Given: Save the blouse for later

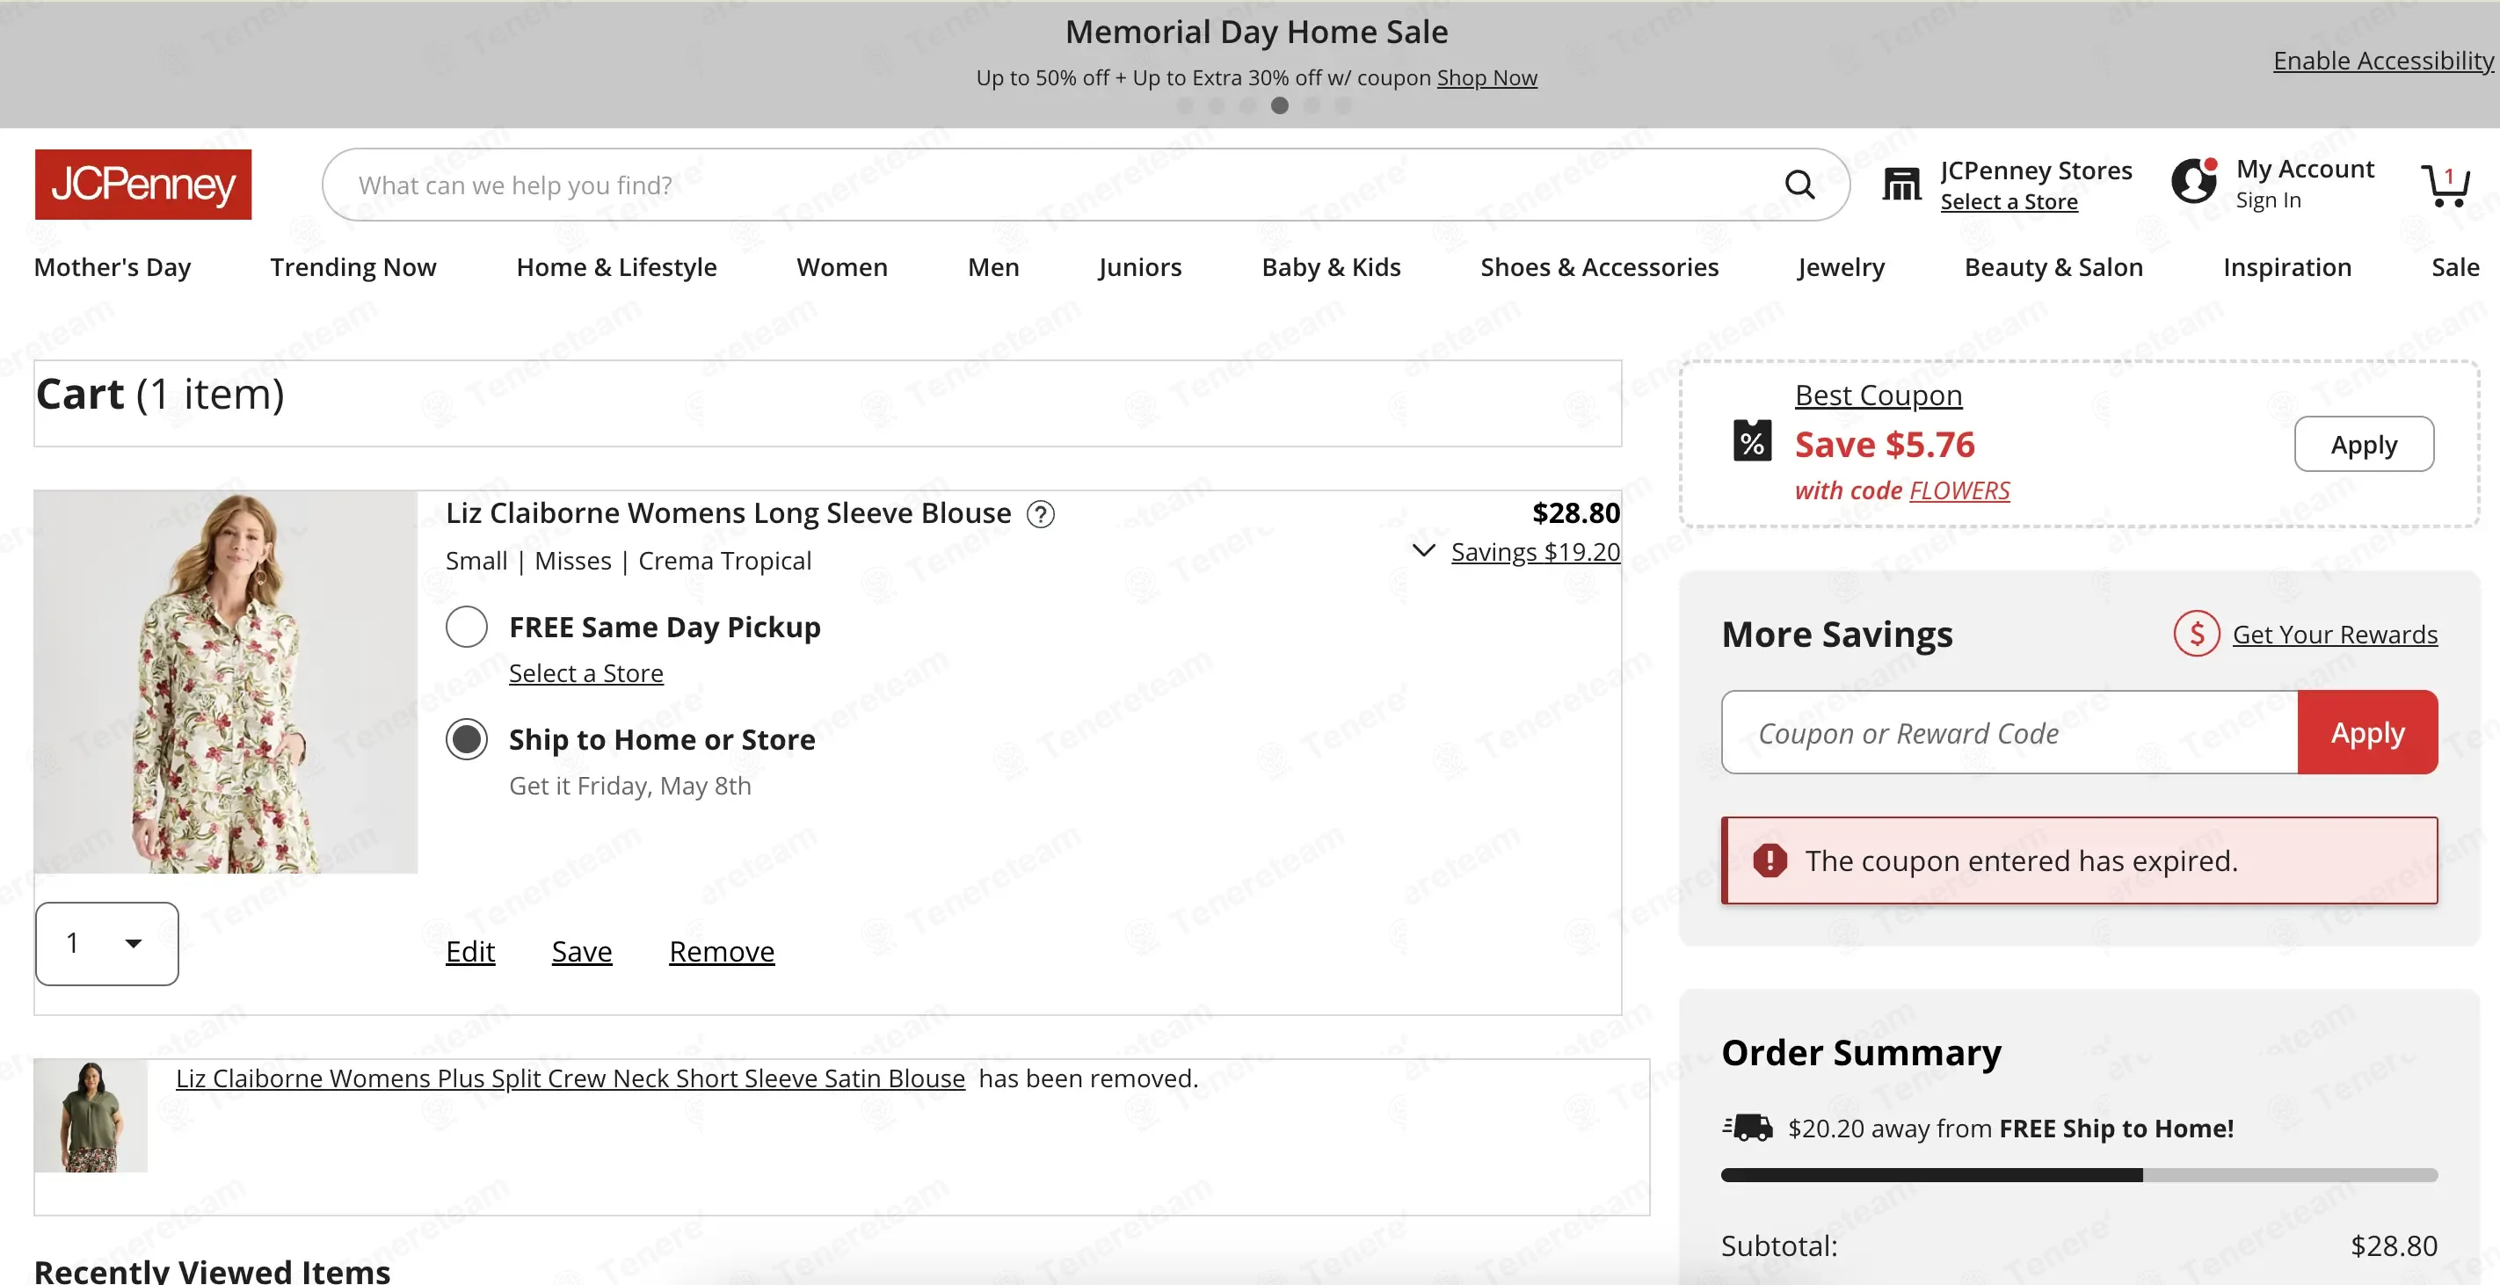Looking at the screenshot, I should (x=581, y=951).
